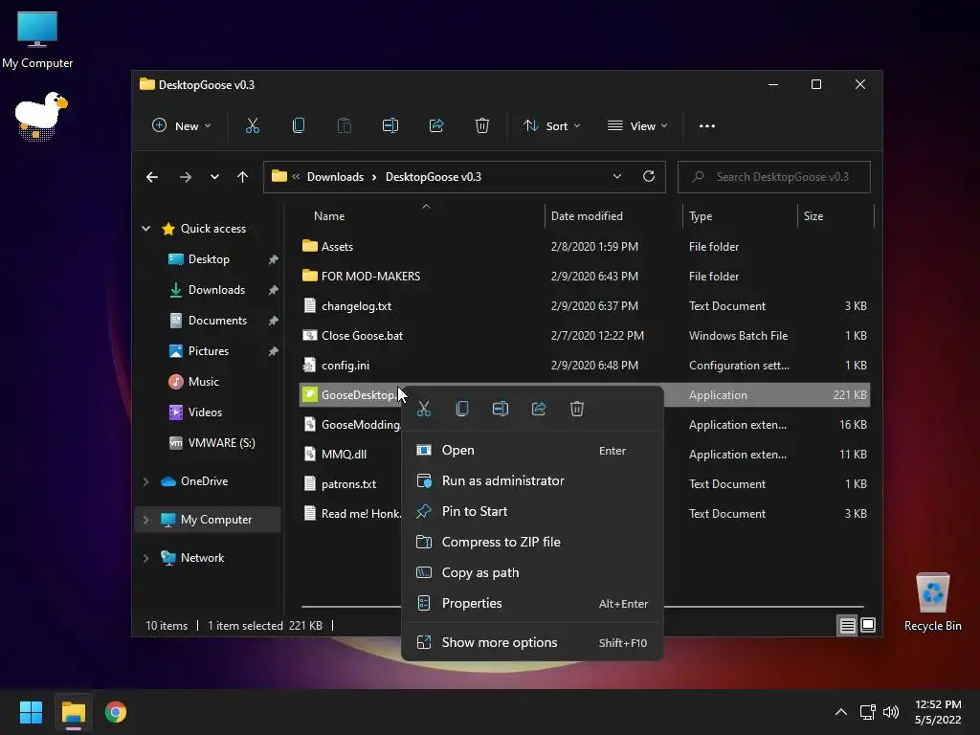
Task: Open the taskbar clock and date
Action: pyautogui.click(x=938, y=712)
